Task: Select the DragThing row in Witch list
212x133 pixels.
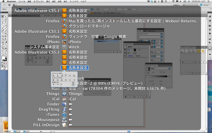Action: click(x=55, y=109)
